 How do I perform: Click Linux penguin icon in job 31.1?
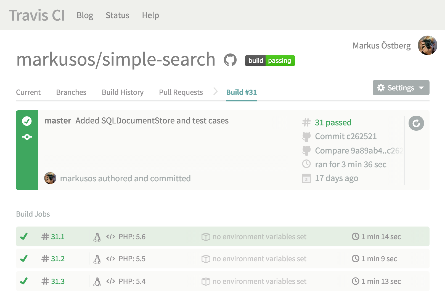tap(97, 237)
